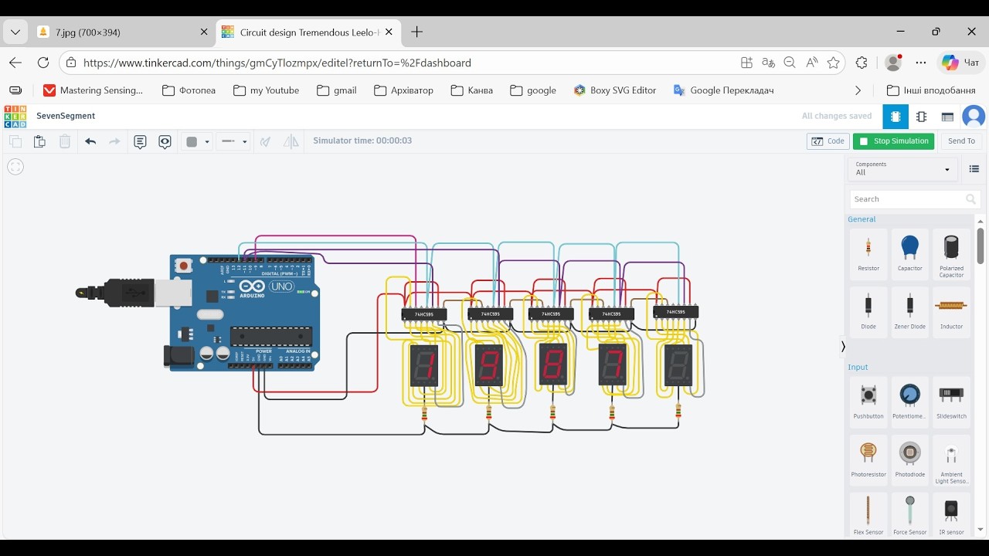
Task: Collapse the components panel arrow
Action: click(843, 347)
